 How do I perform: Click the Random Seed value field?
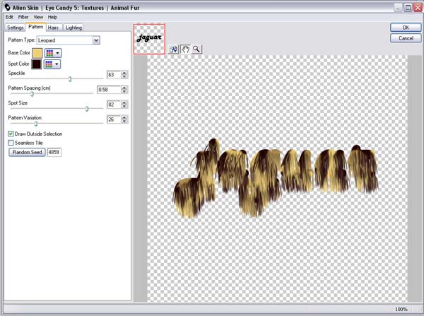point(54,152)
